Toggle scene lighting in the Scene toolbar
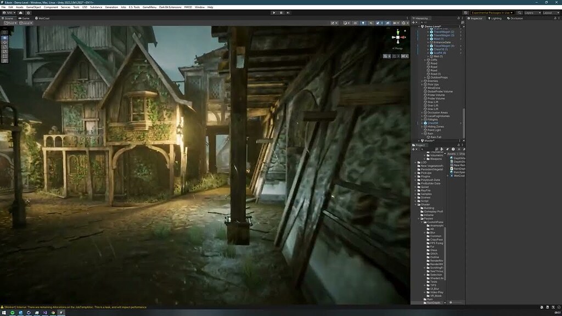Viewport: 562px width, 316px height. [363, 22]
